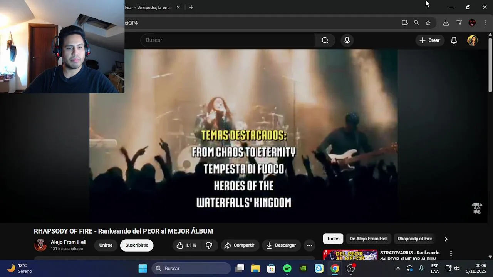This screenshot has height=277, width=493.
Task: Select the Fear - Wikipedia tab
Action: [148, 7]
